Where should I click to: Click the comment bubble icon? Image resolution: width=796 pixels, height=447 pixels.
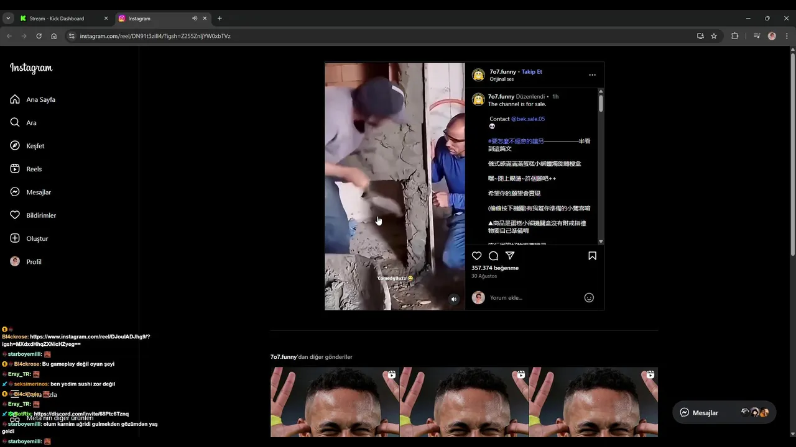(493, 256)
